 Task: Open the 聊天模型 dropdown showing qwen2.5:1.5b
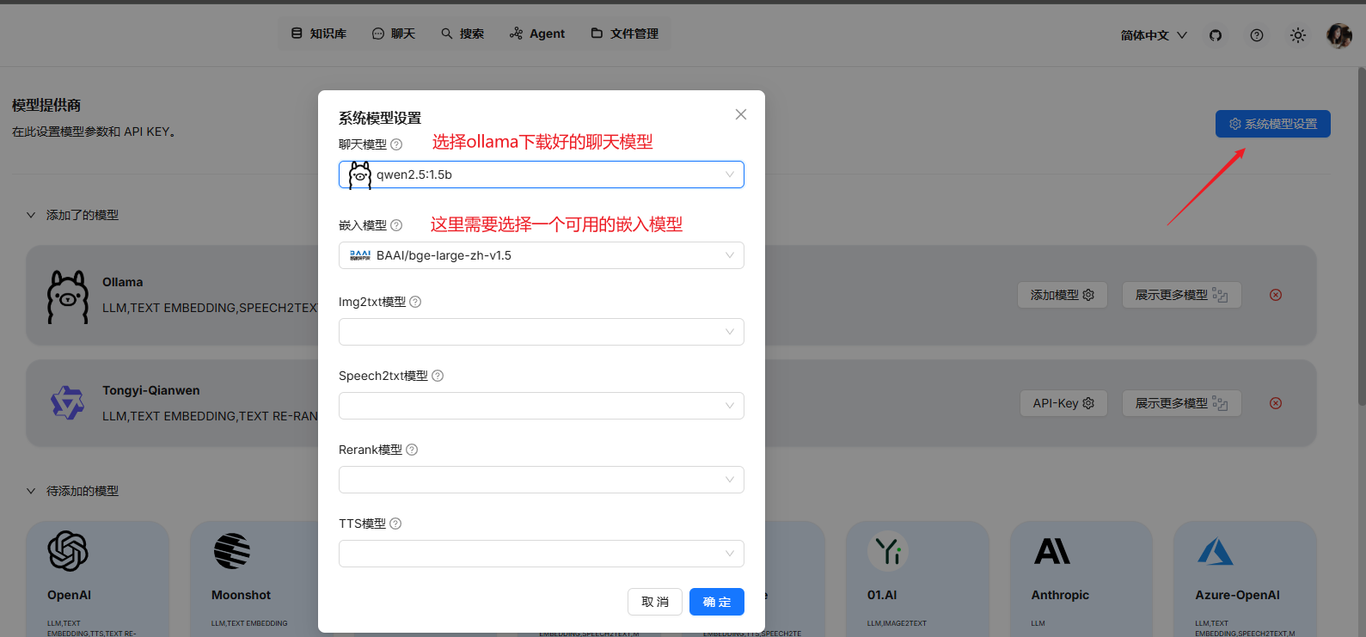pos(542,175)
